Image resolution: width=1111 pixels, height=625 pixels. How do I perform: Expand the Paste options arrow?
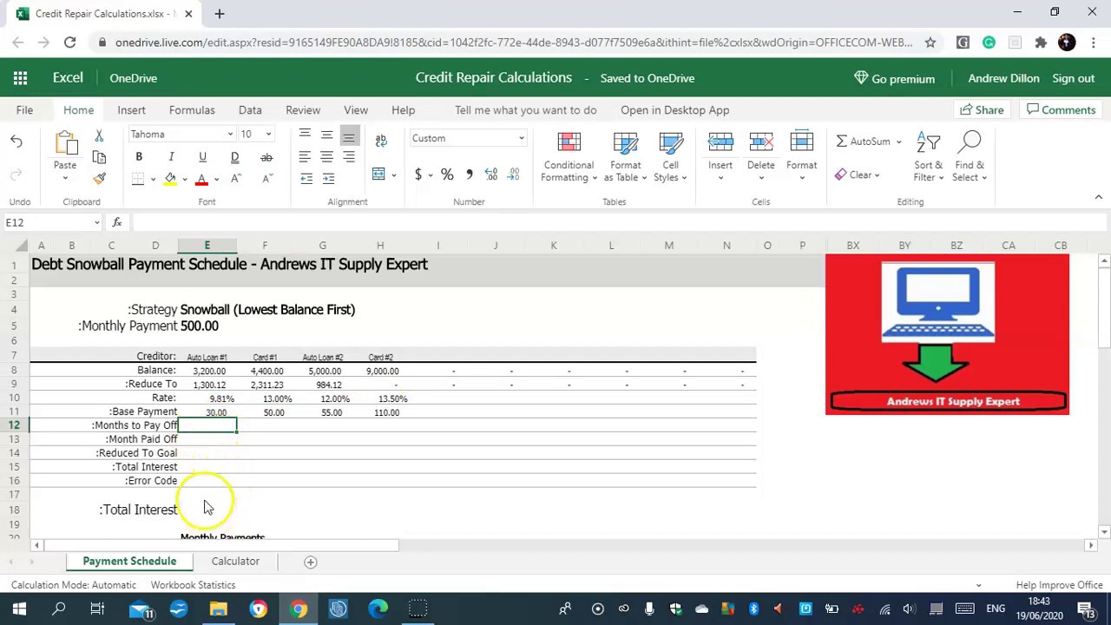[65, 179]
